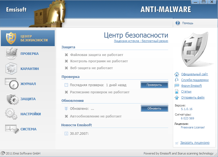Click the X icon next to Контроль программ
Viewport: 218px width, 157px height.
(66, 61)
